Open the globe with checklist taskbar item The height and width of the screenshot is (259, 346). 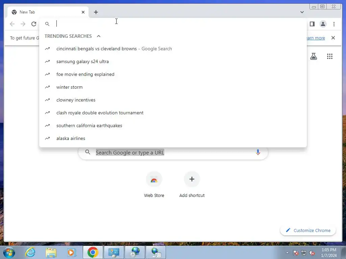(156, 252)
